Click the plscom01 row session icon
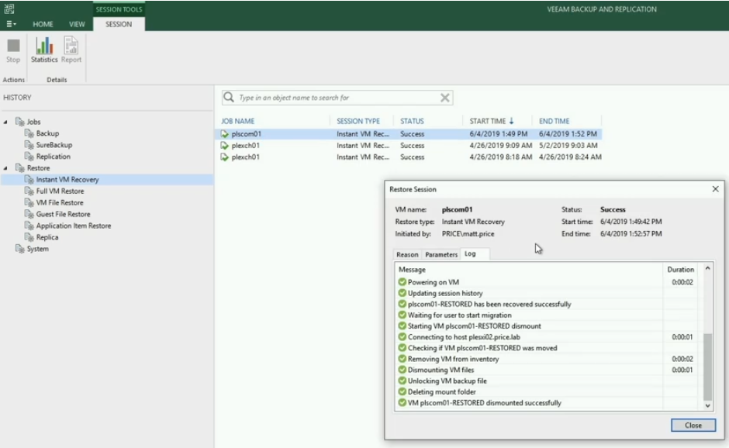This screenshot has height=448, width=729. 225,134
